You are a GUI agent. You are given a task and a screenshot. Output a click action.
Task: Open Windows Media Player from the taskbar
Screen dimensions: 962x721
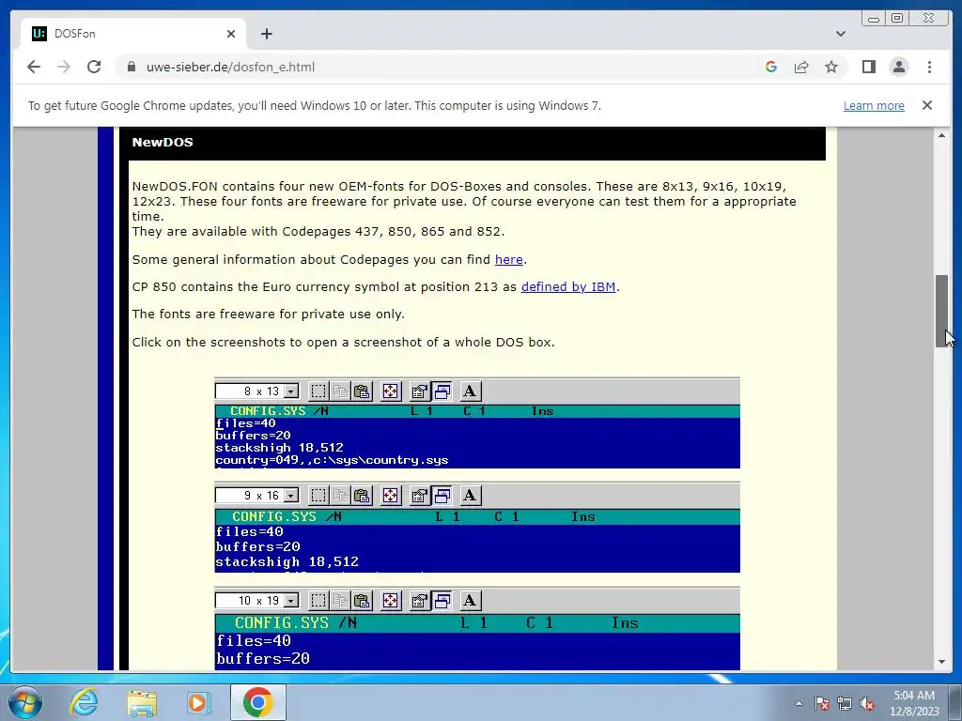(198, 702)
